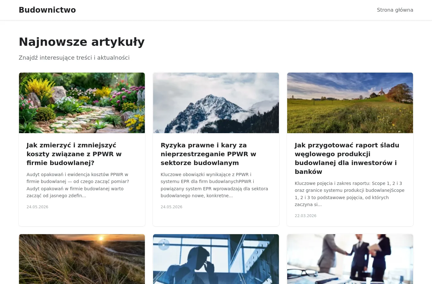Select excerpt starting 'Kluczowe pojęcia i zakres raportu'
Viewport: 432px width, 284px height.
(x=349, y=194)
